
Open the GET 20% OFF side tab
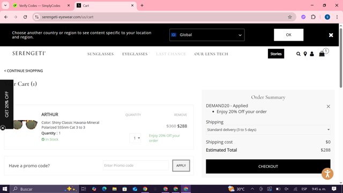(6, 104)
